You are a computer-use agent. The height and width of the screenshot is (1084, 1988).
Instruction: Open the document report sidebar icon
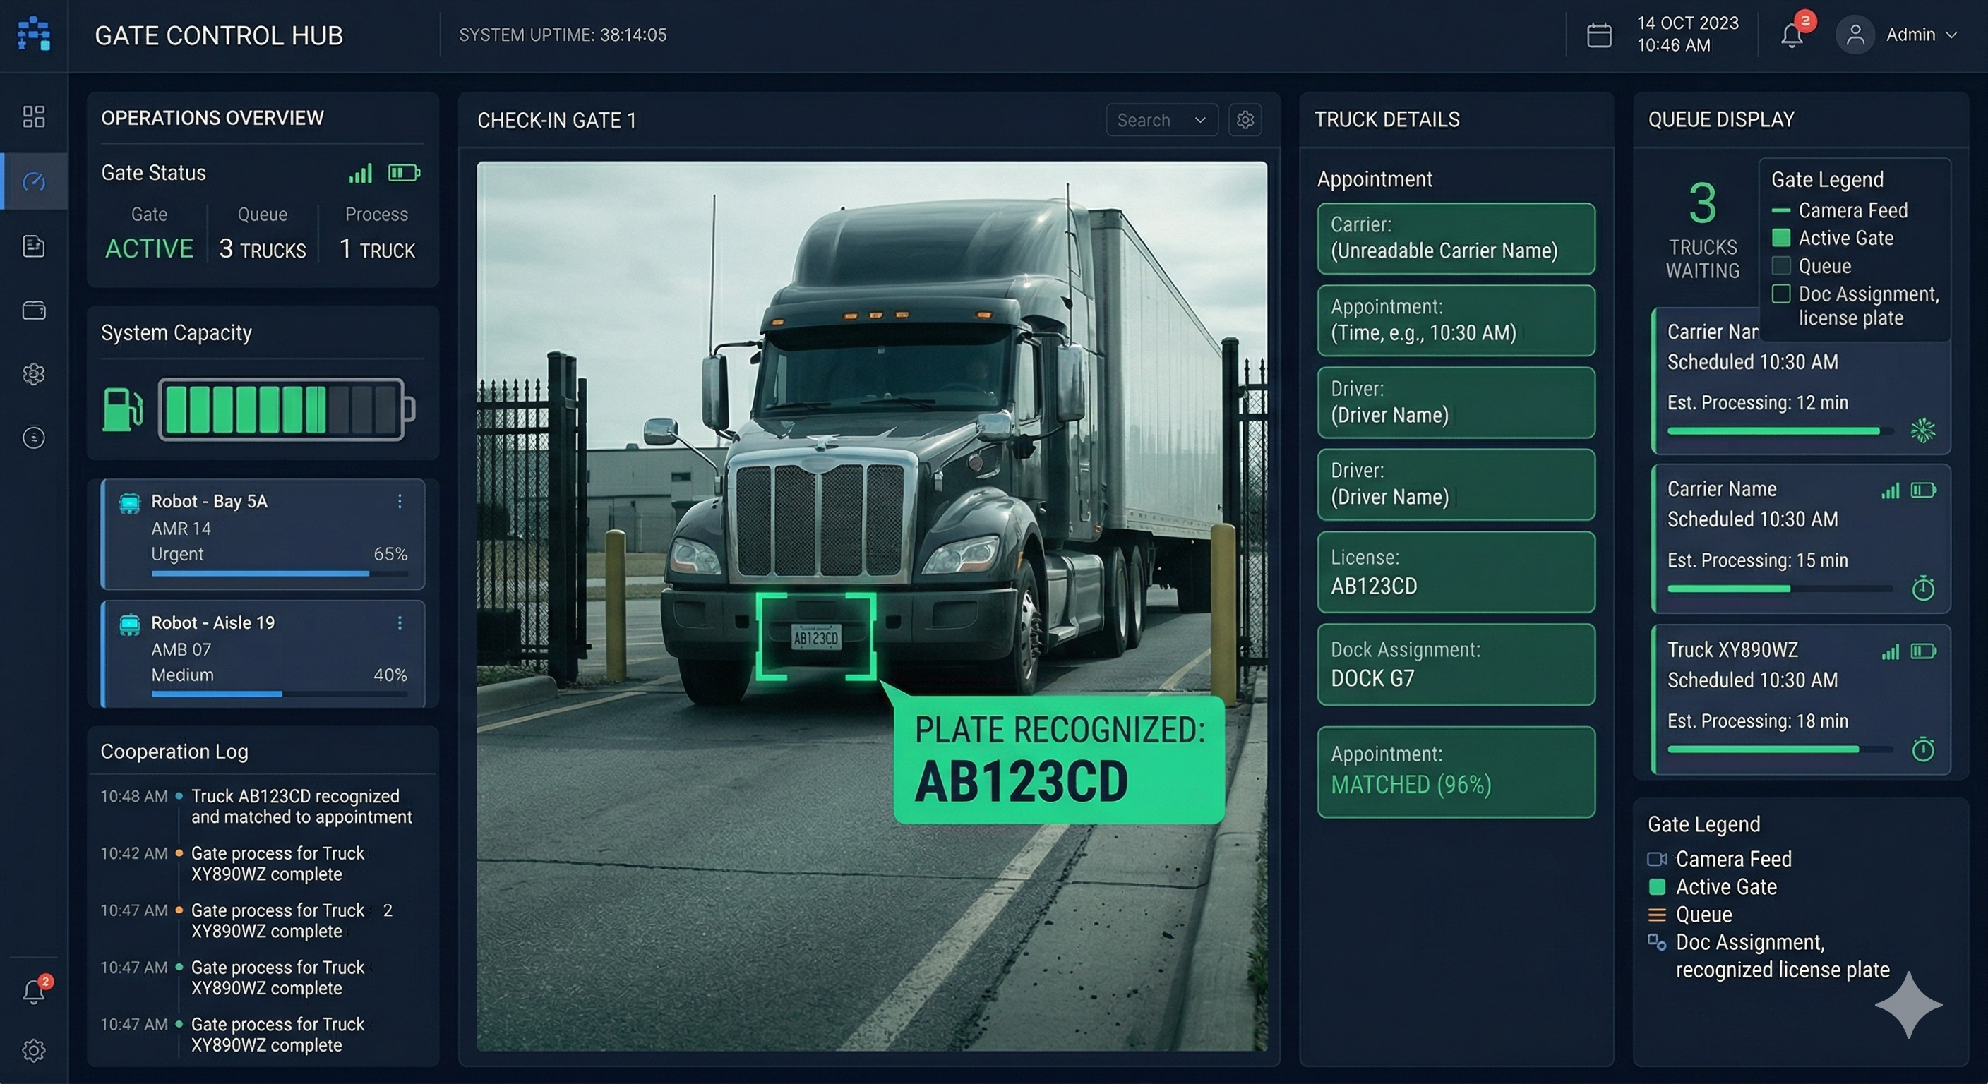[x=33, y=246]
